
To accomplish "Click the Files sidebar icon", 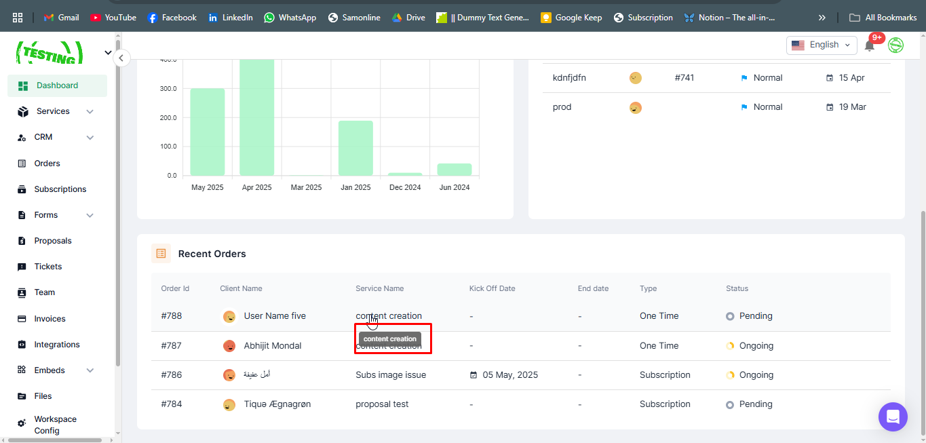I will click(22, 396).
